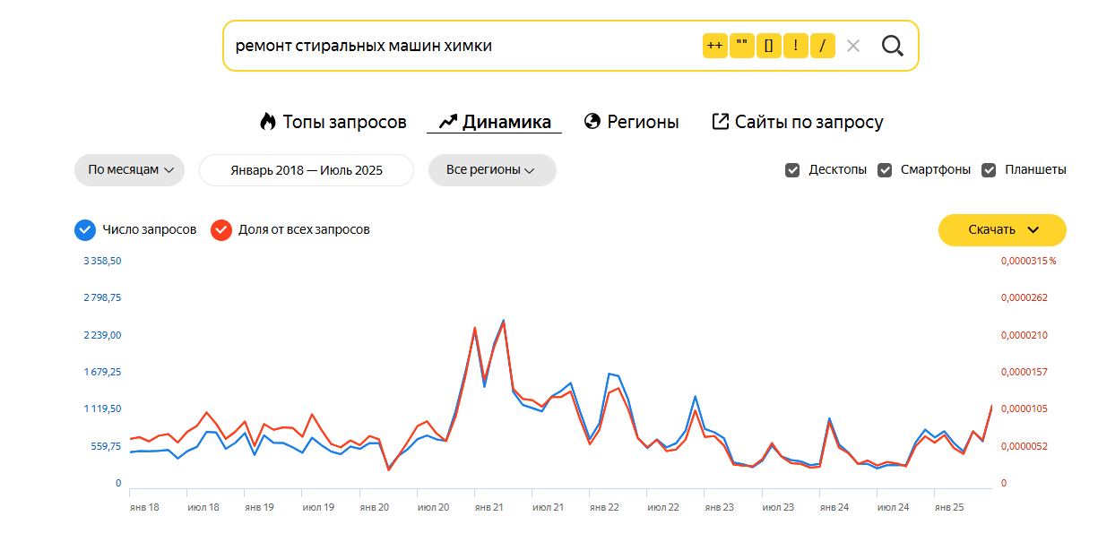This screenshot has height=542, width=1098.
Task: Uncheck the Смартфоны checkbox
Action: pos(885,170)
